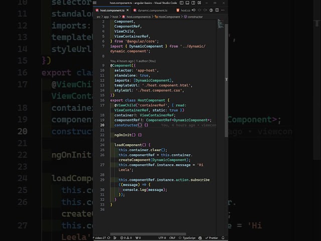
Task: Click the greyed-out commit navigation icon
Action: (200, 10)
